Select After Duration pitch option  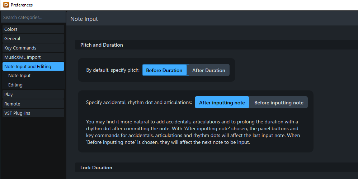208,70
